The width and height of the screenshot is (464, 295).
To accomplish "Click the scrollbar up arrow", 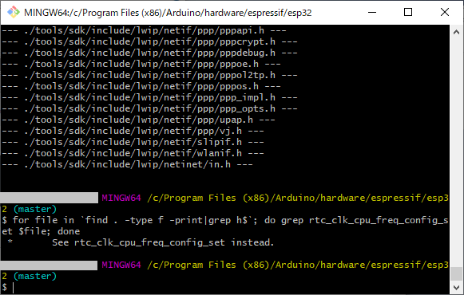I will click(x=456, y=32).
